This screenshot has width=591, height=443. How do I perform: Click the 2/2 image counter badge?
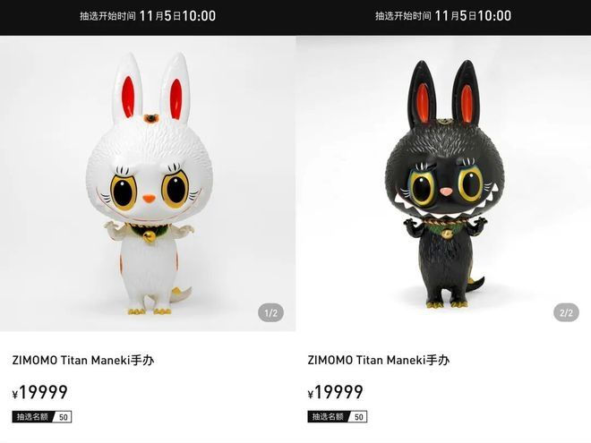tap(566, 312)
